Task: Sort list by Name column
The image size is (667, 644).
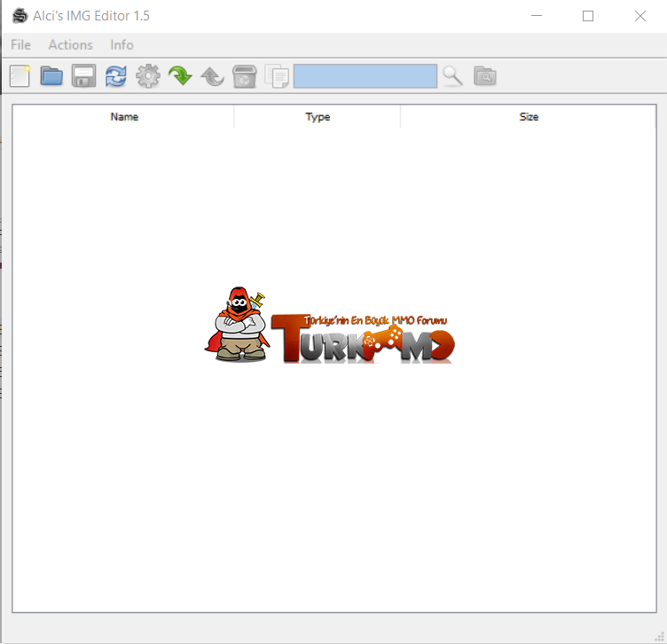Action: [124, 116]
